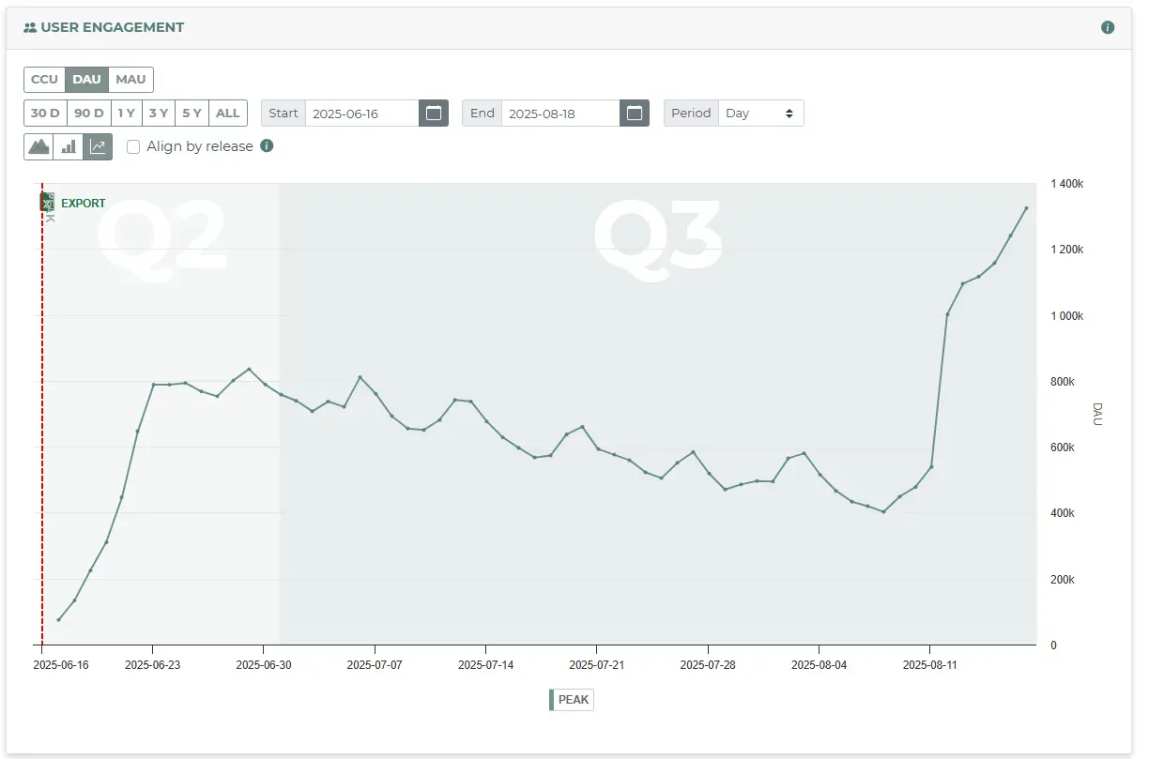
Task: Set range to 3 Y
Action: point(158,114)
